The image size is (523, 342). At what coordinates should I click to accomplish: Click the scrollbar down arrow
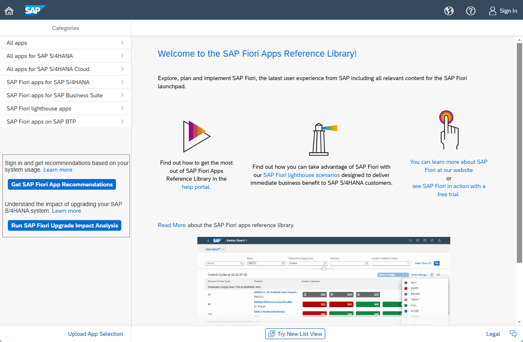520,322
